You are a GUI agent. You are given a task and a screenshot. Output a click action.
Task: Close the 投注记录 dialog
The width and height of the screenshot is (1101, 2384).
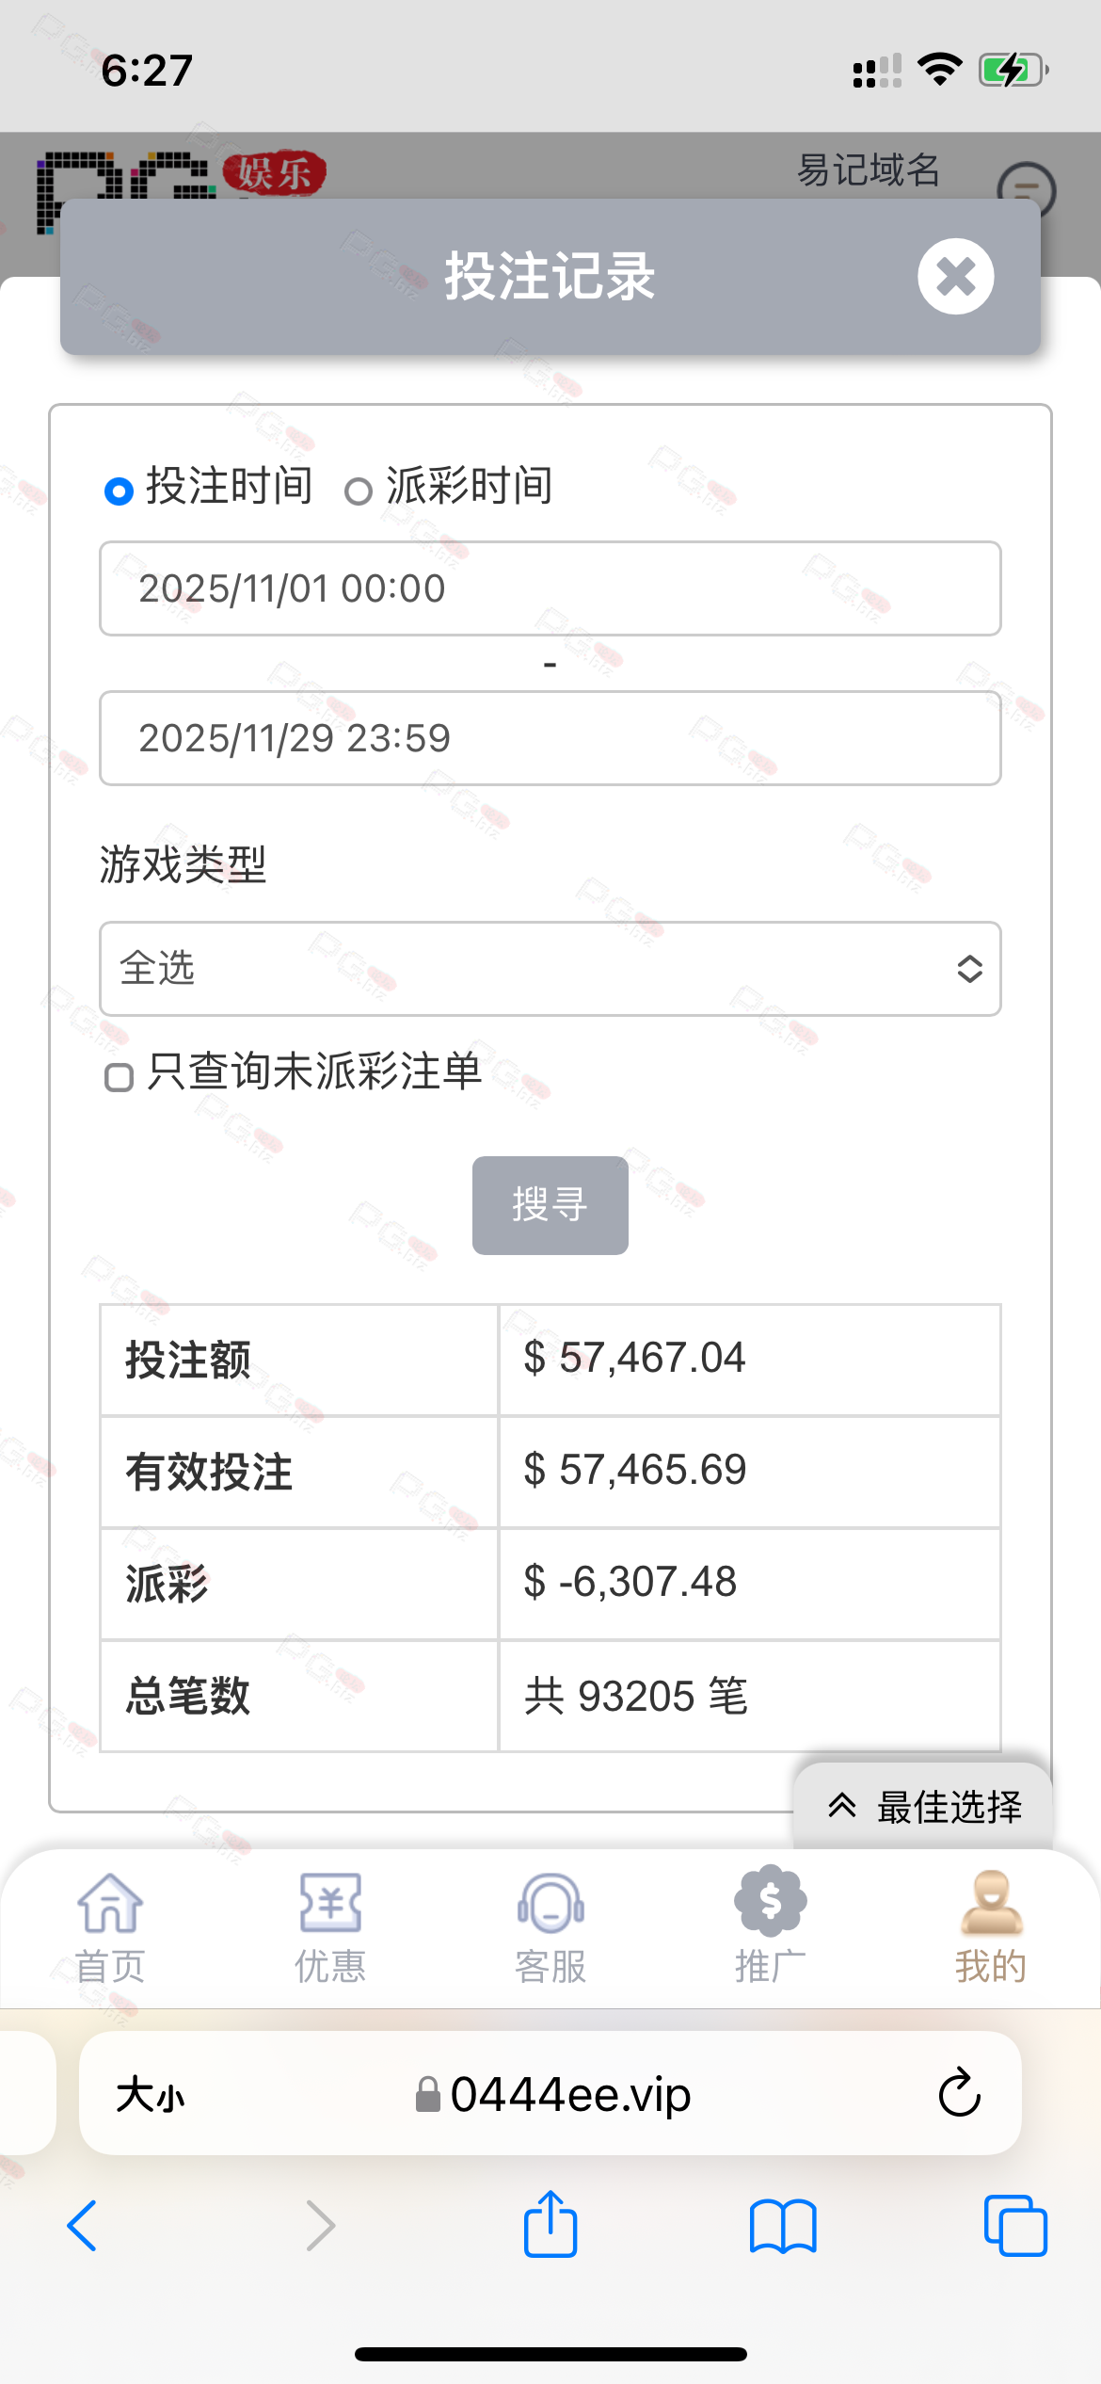coord(955,277)
